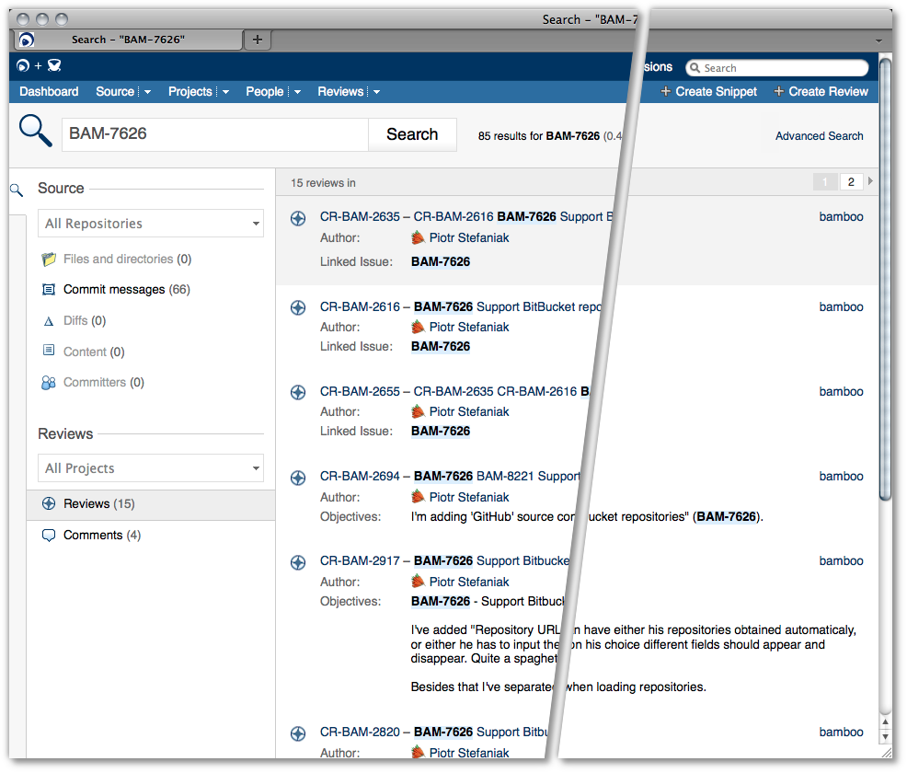This screenshot has width=907, height=773.
Task: Click the Create Review button
Action: point(821,92)
